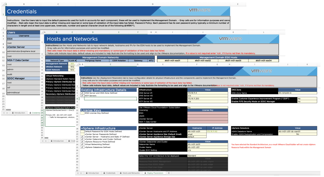This screenshot has height=177, width=324.
Task: Click DNS Zone Name value sfo.rainpole.io
Action: (x=297, y=93)
